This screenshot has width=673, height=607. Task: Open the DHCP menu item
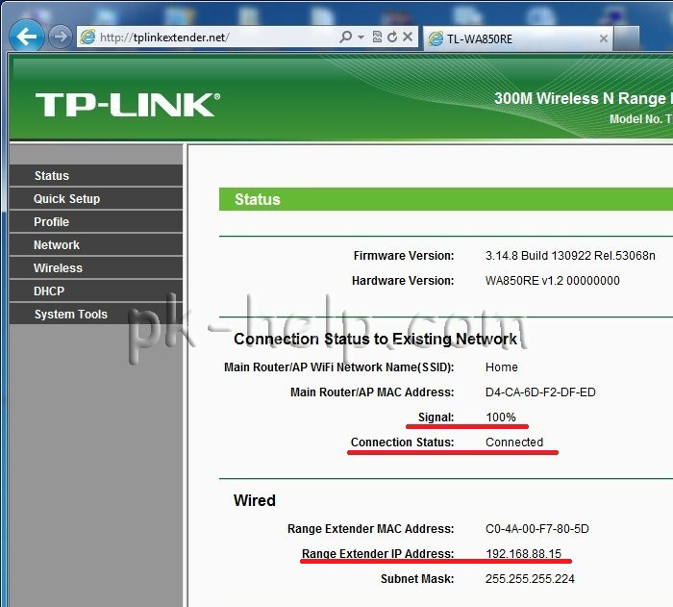tap(96, 291)
